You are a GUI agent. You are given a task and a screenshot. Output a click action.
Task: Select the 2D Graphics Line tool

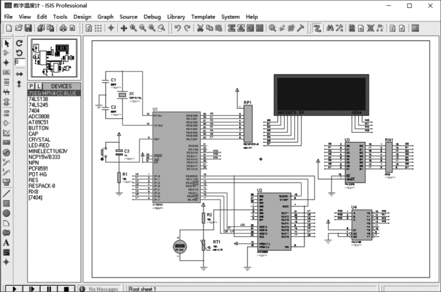point(7,193)
